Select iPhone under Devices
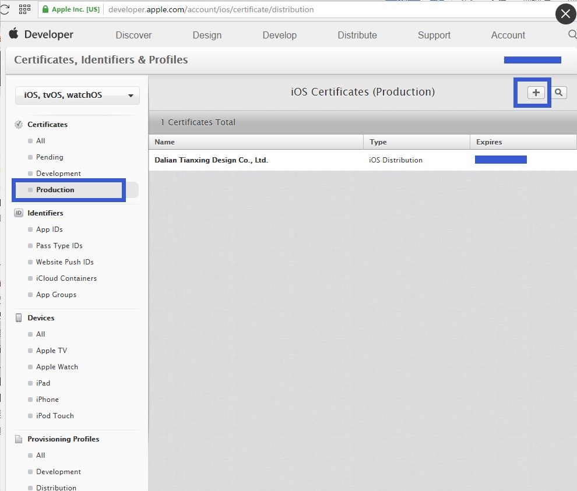Image resolution: width=577 pixels, height=491 pixels. point(47,400)
